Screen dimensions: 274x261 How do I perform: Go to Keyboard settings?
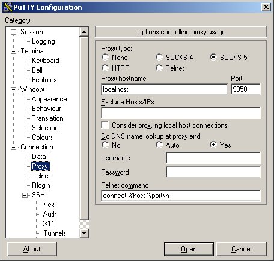click(x=46, y=61)
